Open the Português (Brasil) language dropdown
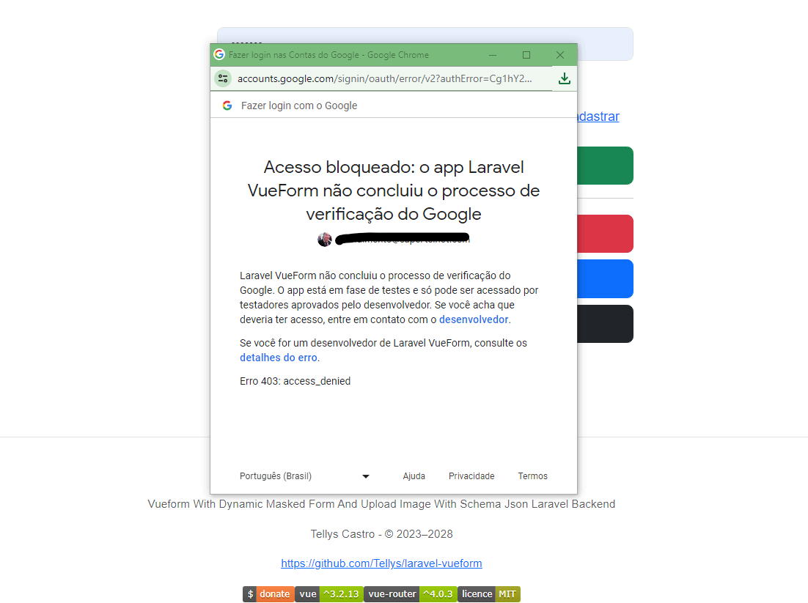Screen dimensions: 808x603 pos(304,476)
